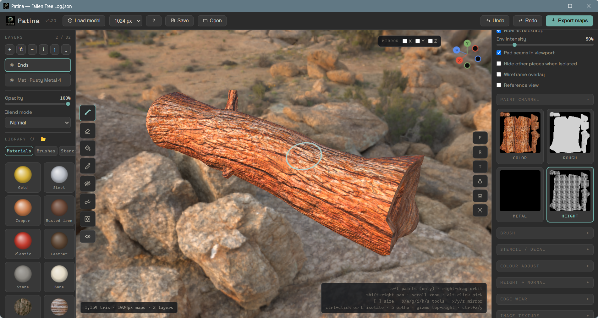Move the layer up

[55, 49]
